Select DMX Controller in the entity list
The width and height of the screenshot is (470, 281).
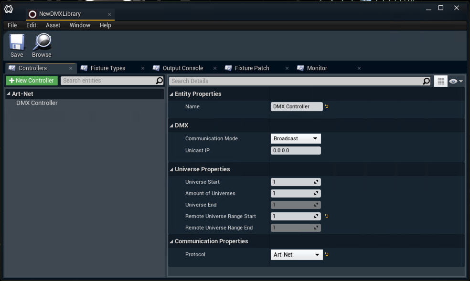37,103
